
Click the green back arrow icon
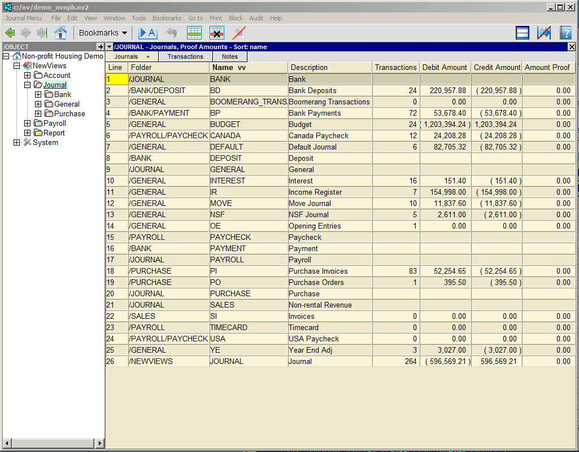(10, 33)
